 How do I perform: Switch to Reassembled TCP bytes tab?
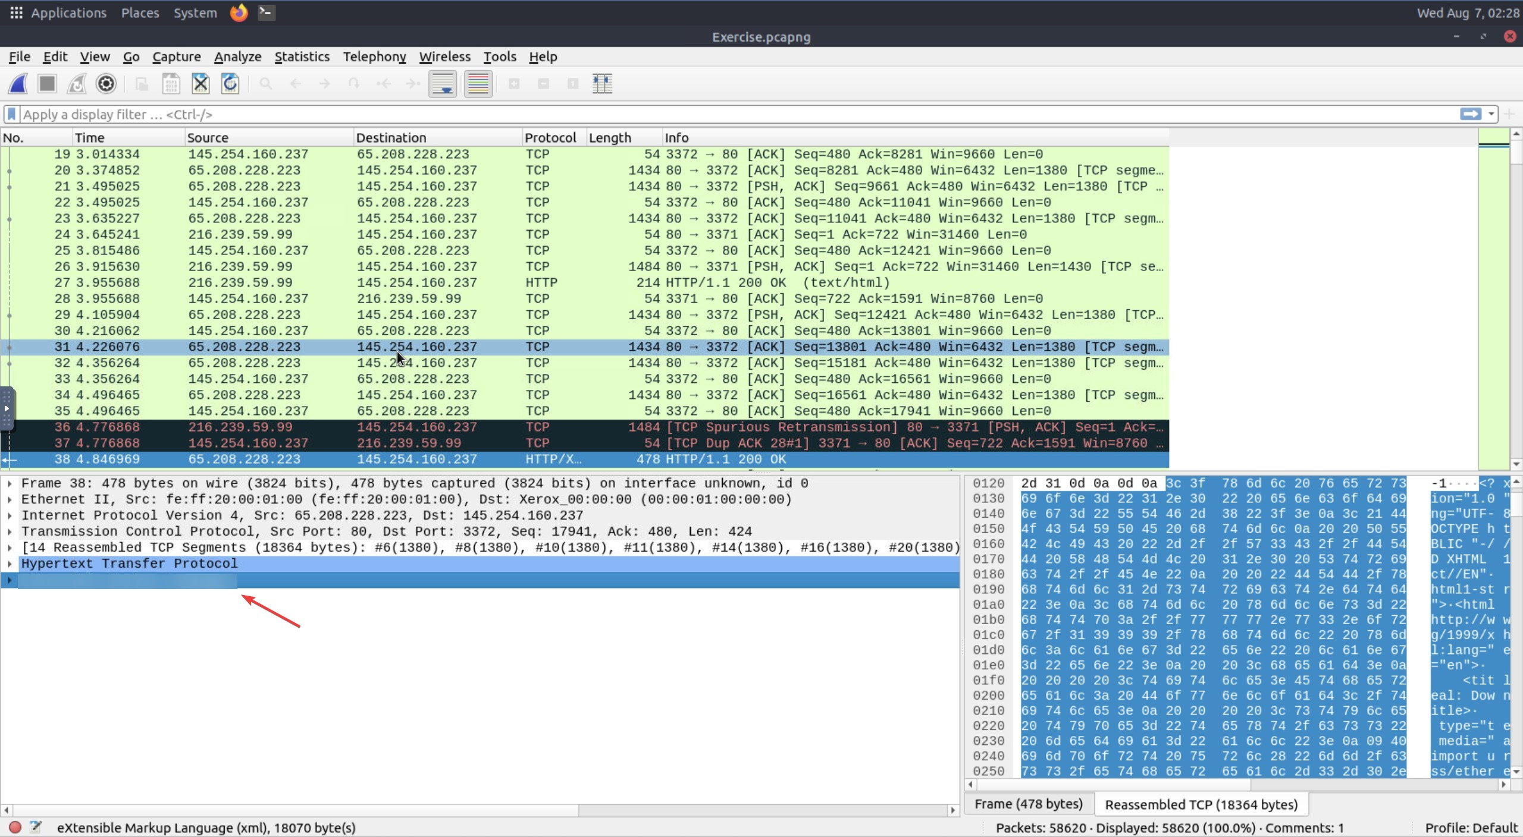[x=1201, y=804]
